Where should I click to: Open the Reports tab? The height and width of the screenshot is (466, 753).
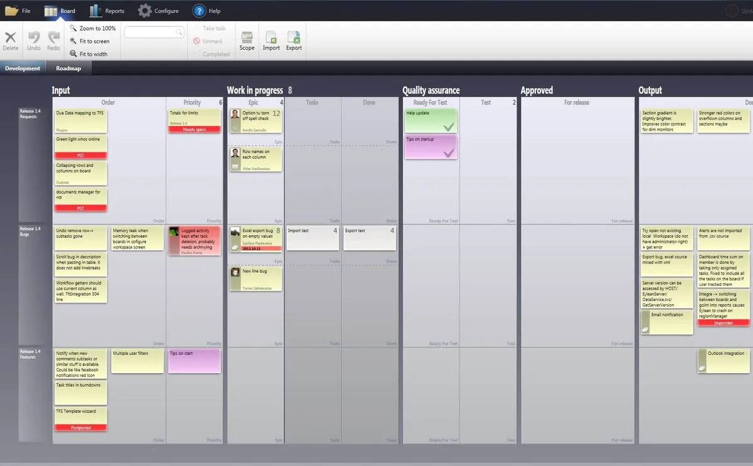tap(107, 11)
